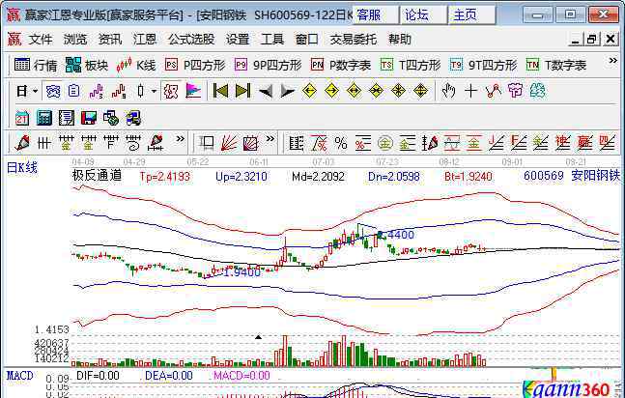The height and width of the screenshot is (398, 625).
Task: Click the pencil drawing tool icon
Action: [x=22, y=143]
